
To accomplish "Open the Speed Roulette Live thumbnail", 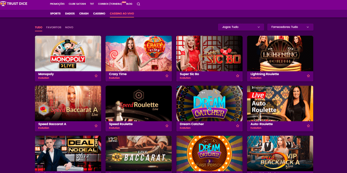I will [x=138, y=103].
